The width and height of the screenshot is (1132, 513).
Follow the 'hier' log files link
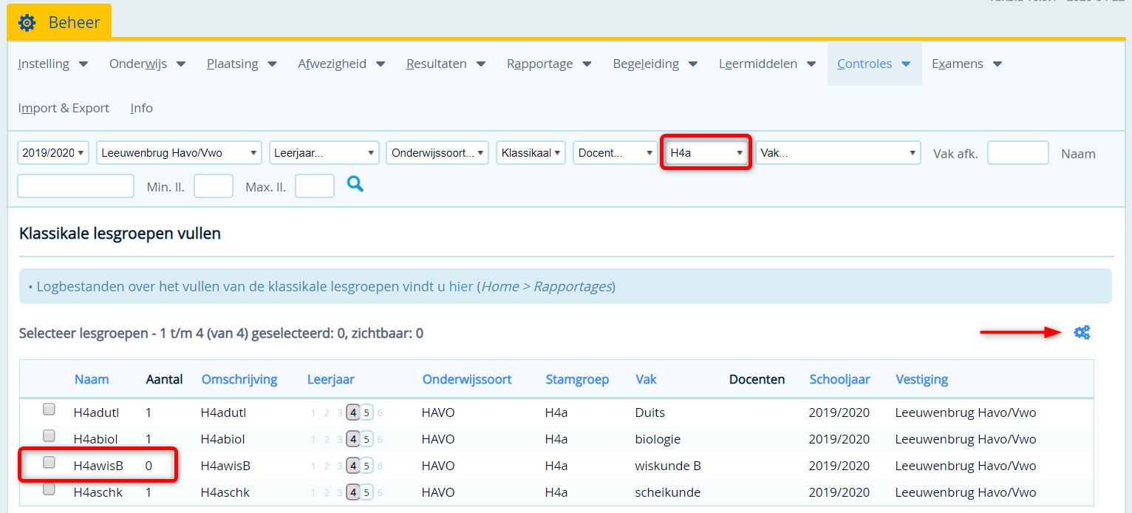click(x=461, y=286)
